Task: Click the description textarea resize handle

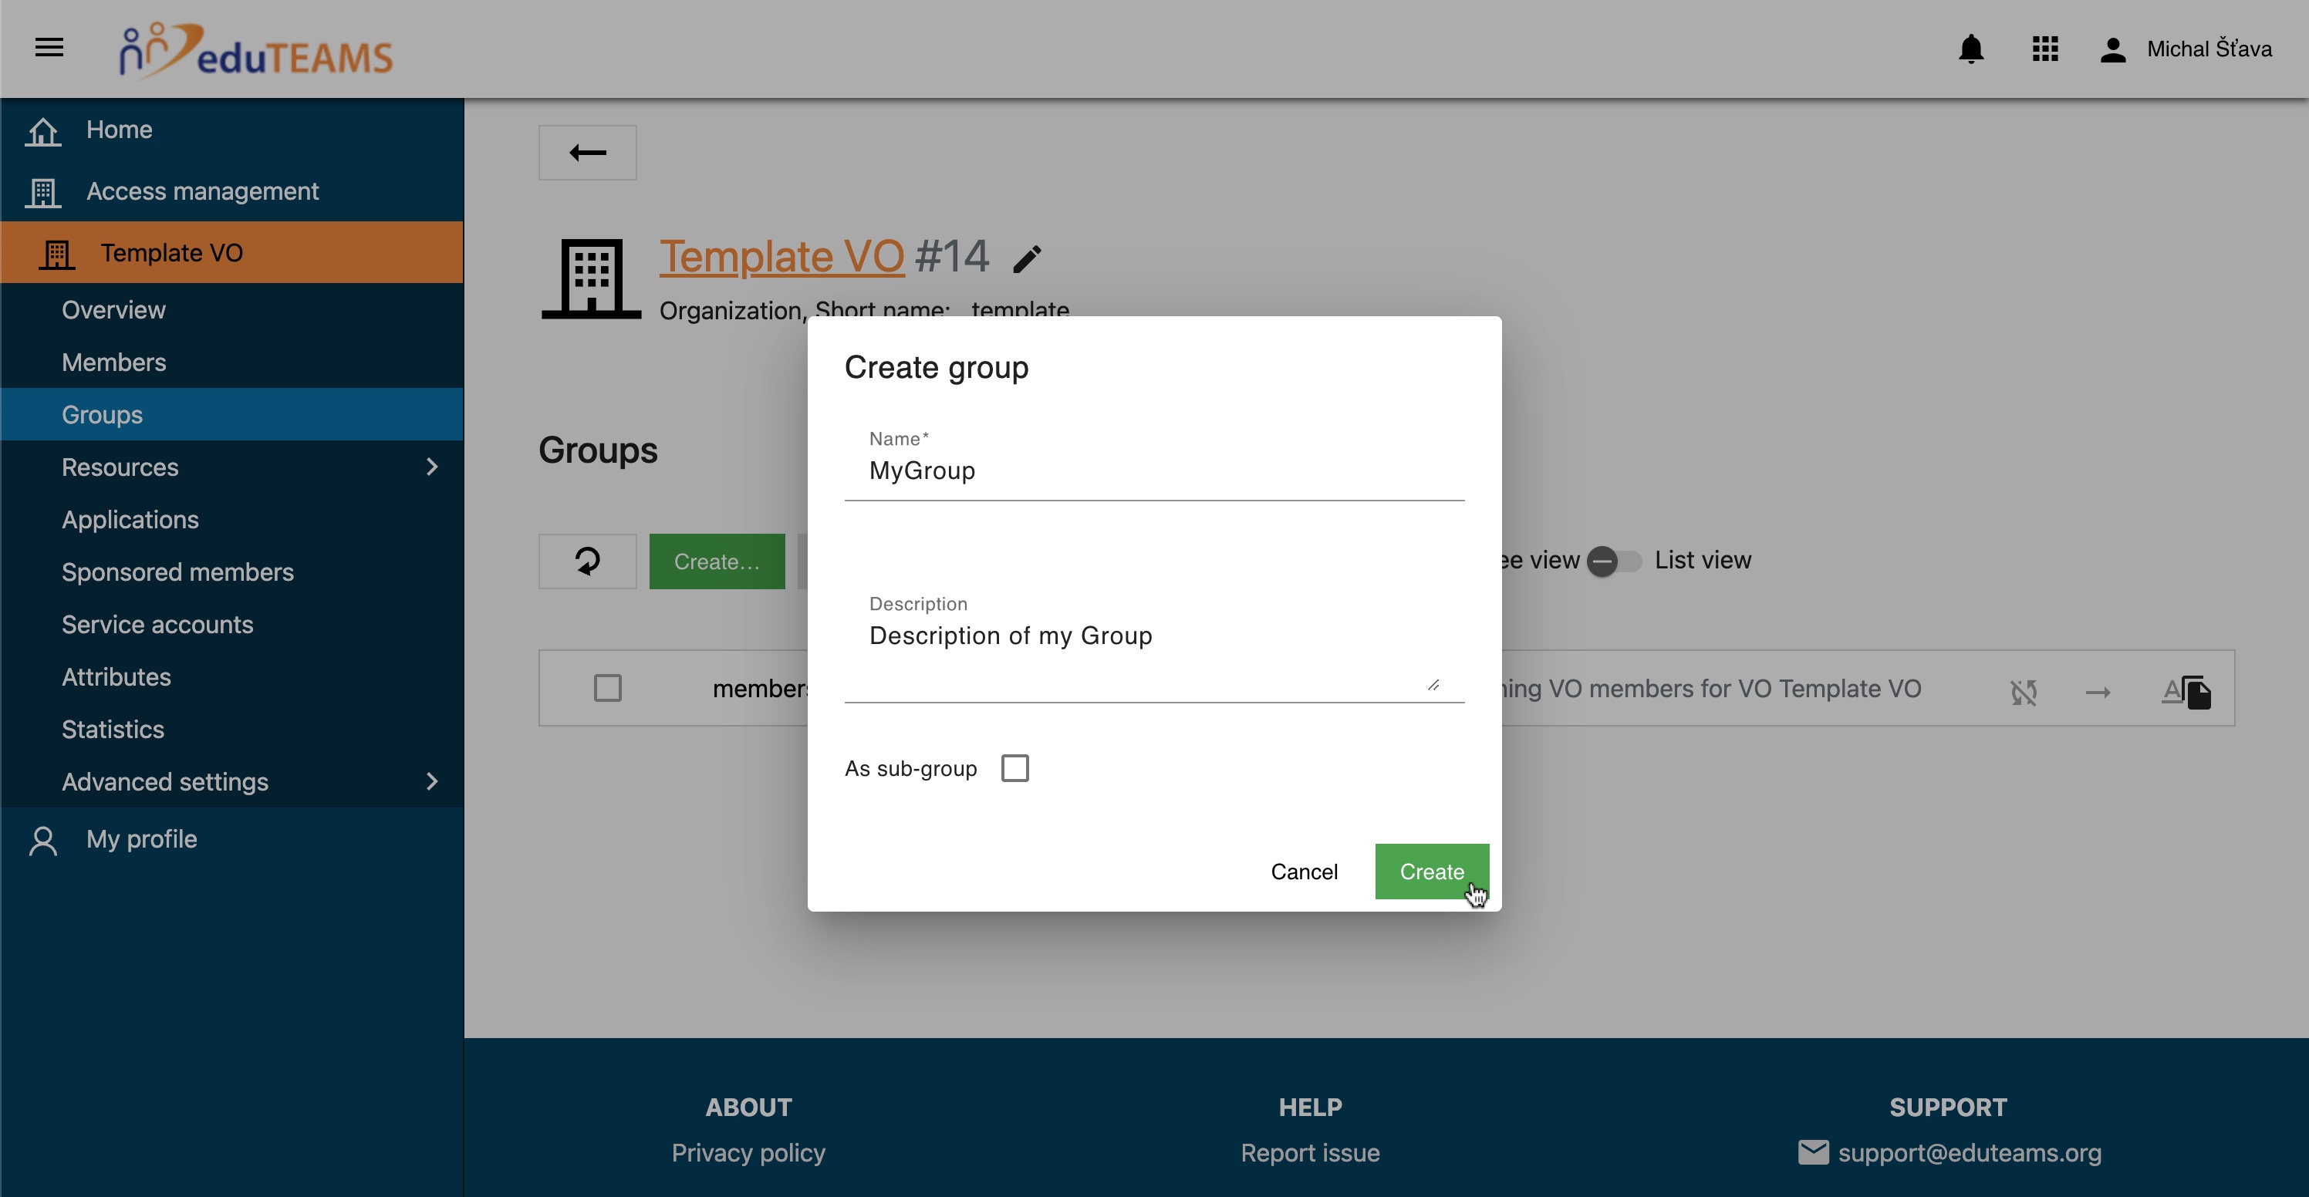Action: click(1433, 685)
